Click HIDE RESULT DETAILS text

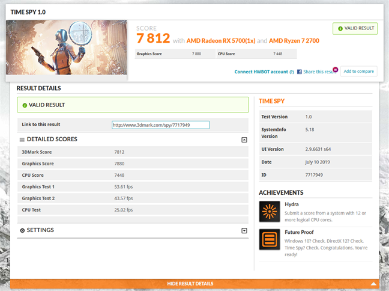click(190, 284)
